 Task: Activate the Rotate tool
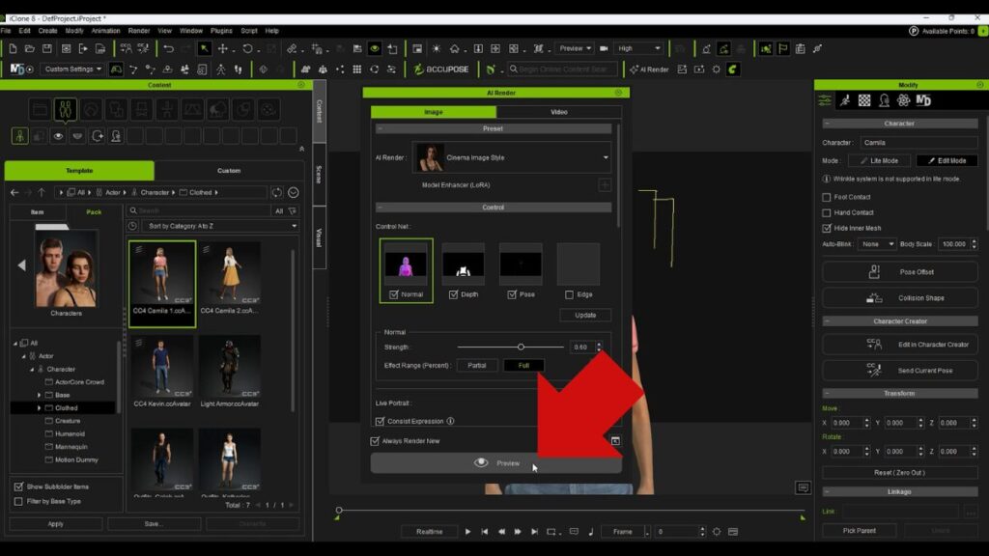(x=247, y=48)
